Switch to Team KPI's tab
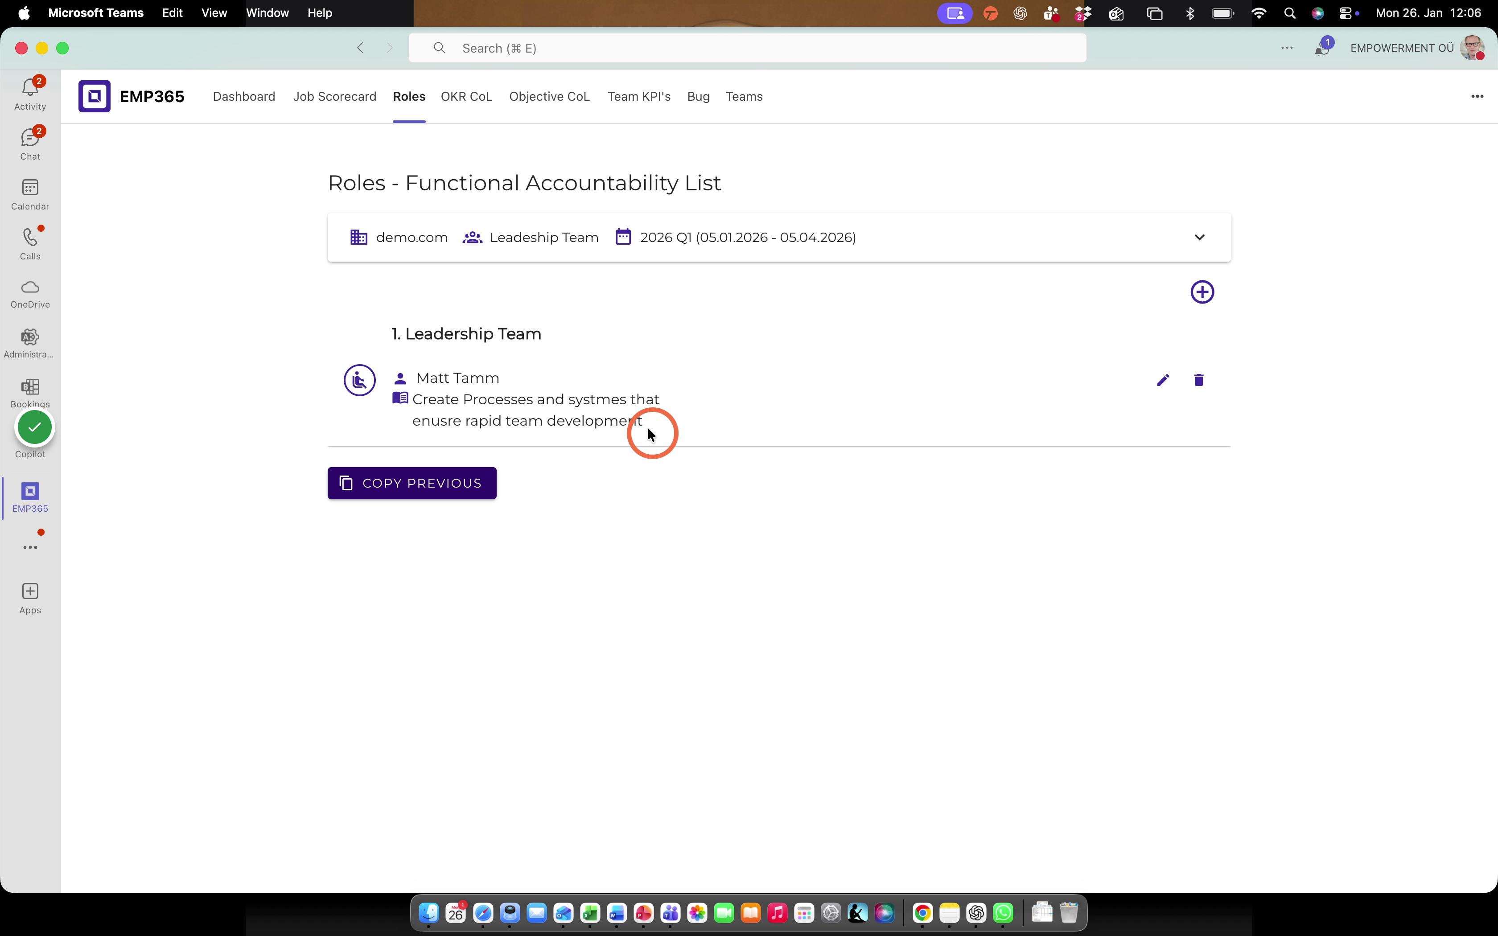The width and height of the screenshot is (1498, 936). 639,97
